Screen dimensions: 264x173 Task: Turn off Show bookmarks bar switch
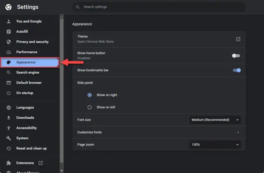237,70
